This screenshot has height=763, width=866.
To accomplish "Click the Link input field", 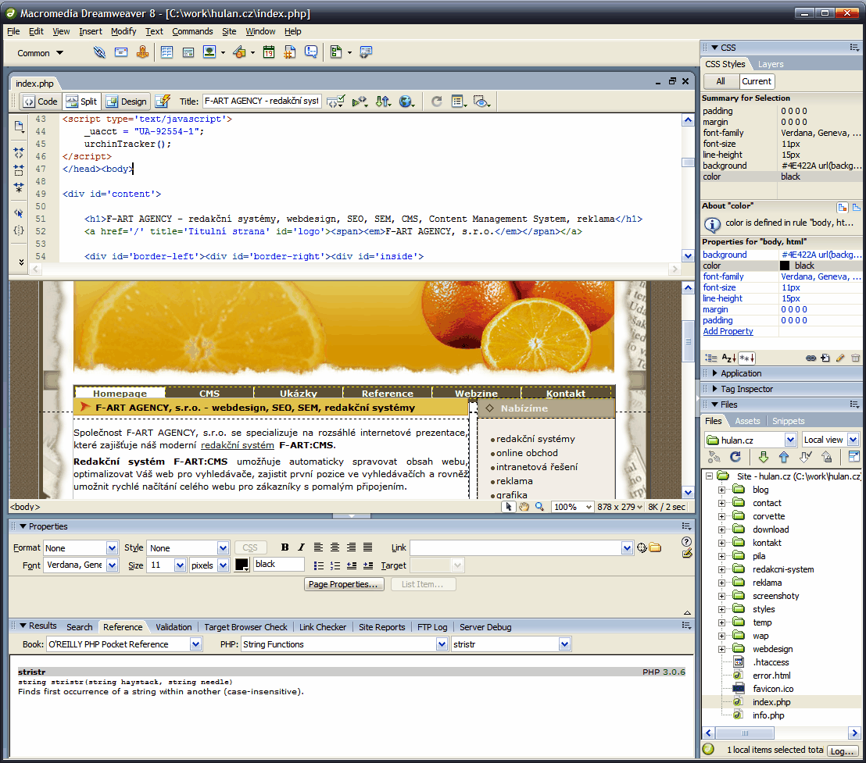I will pos(516,547).
